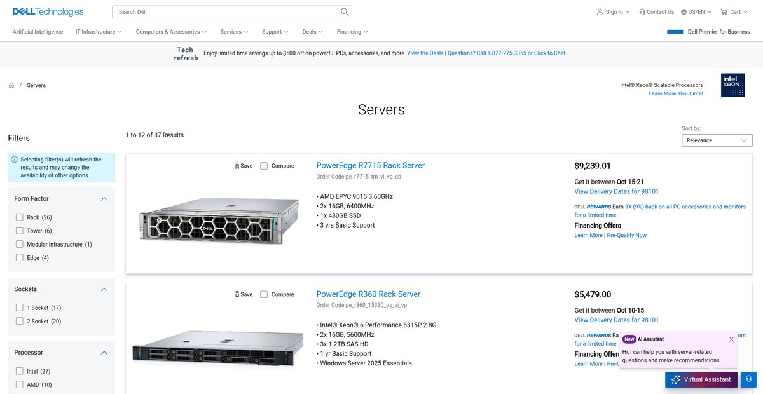Click Learn More financing for R7715

pos(588,235)
